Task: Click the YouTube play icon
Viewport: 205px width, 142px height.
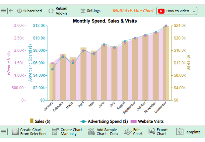Action: pyautogui.click(x=161, y=11)
